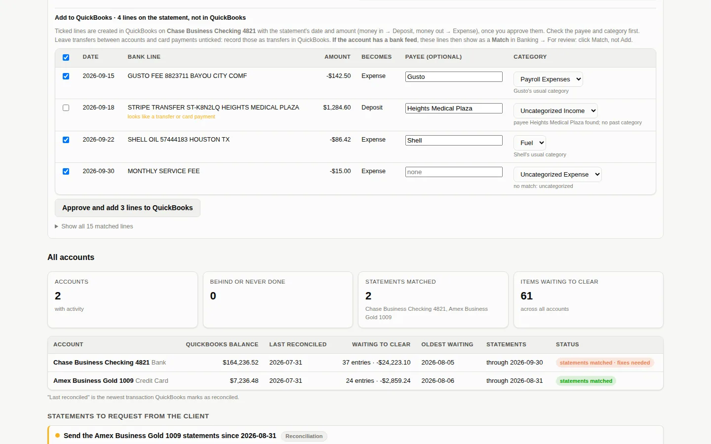Image resolution: width=711 pixels, height=444 pixels.
Task: Click Approve and add 3 lines to QuickBooks
Action: point(127,208)
